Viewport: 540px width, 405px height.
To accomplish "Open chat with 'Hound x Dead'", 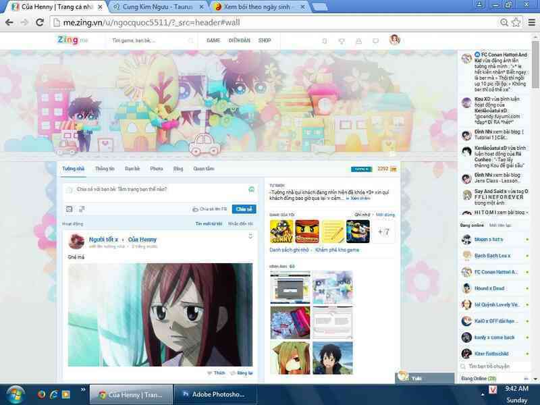I will (495, 288).
